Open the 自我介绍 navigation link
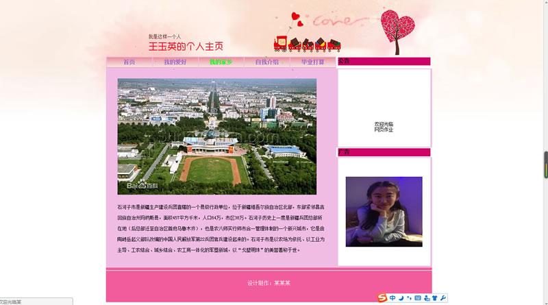 click(x=266, y=62)
